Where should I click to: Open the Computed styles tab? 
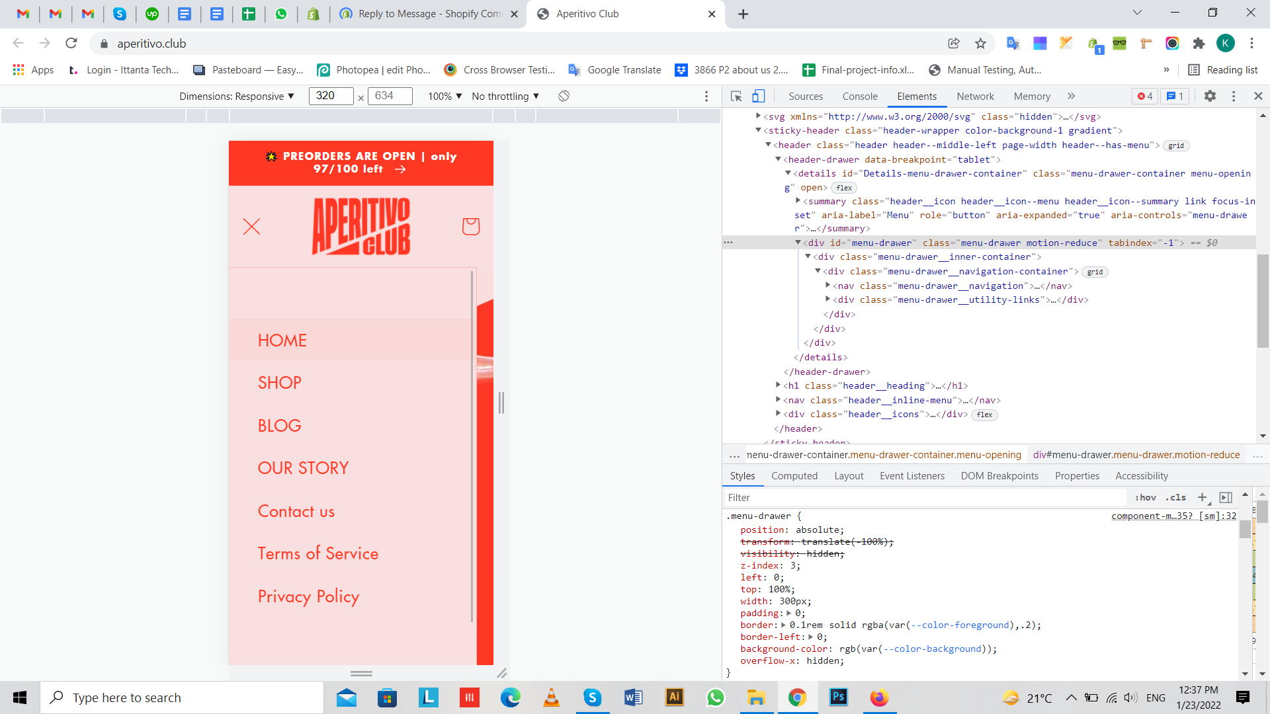(794, 476)
